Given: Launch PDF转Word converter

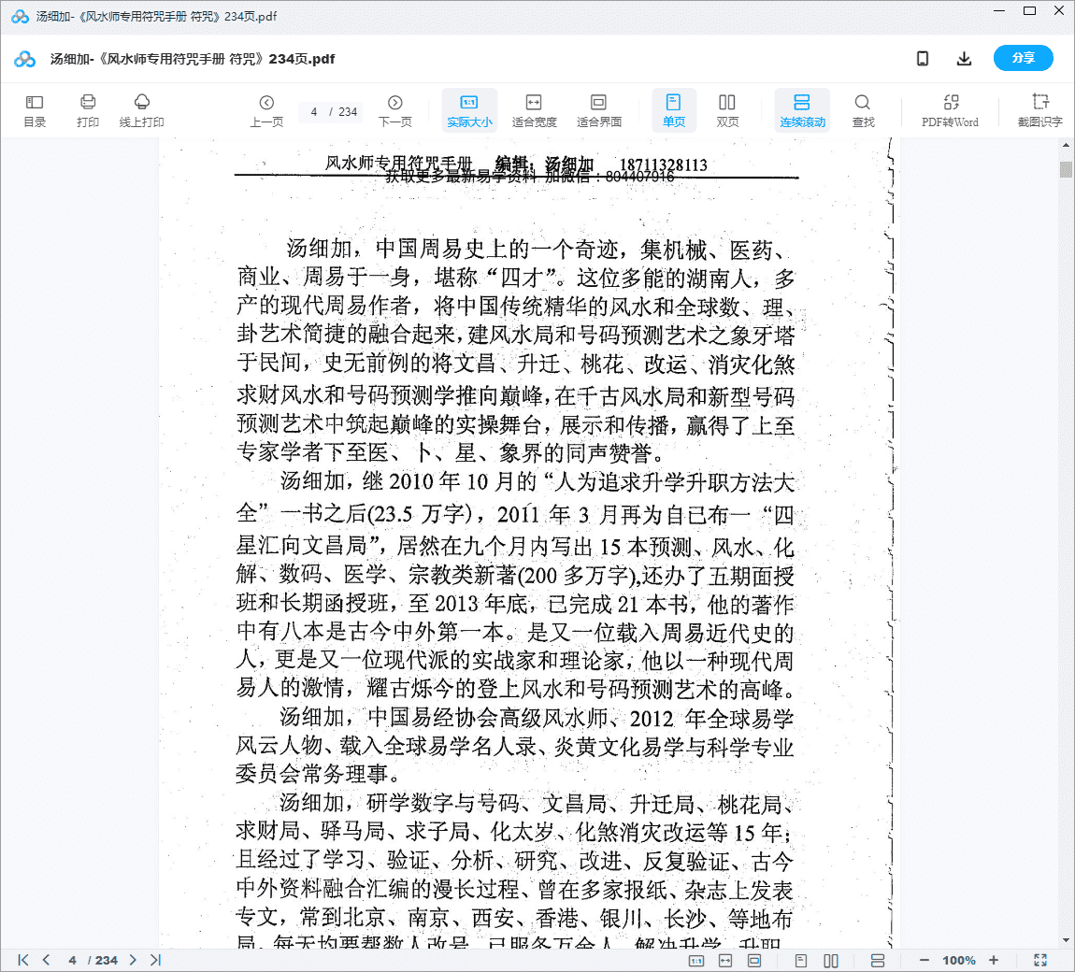Looking at the screenshot, I should coord(950,109).
